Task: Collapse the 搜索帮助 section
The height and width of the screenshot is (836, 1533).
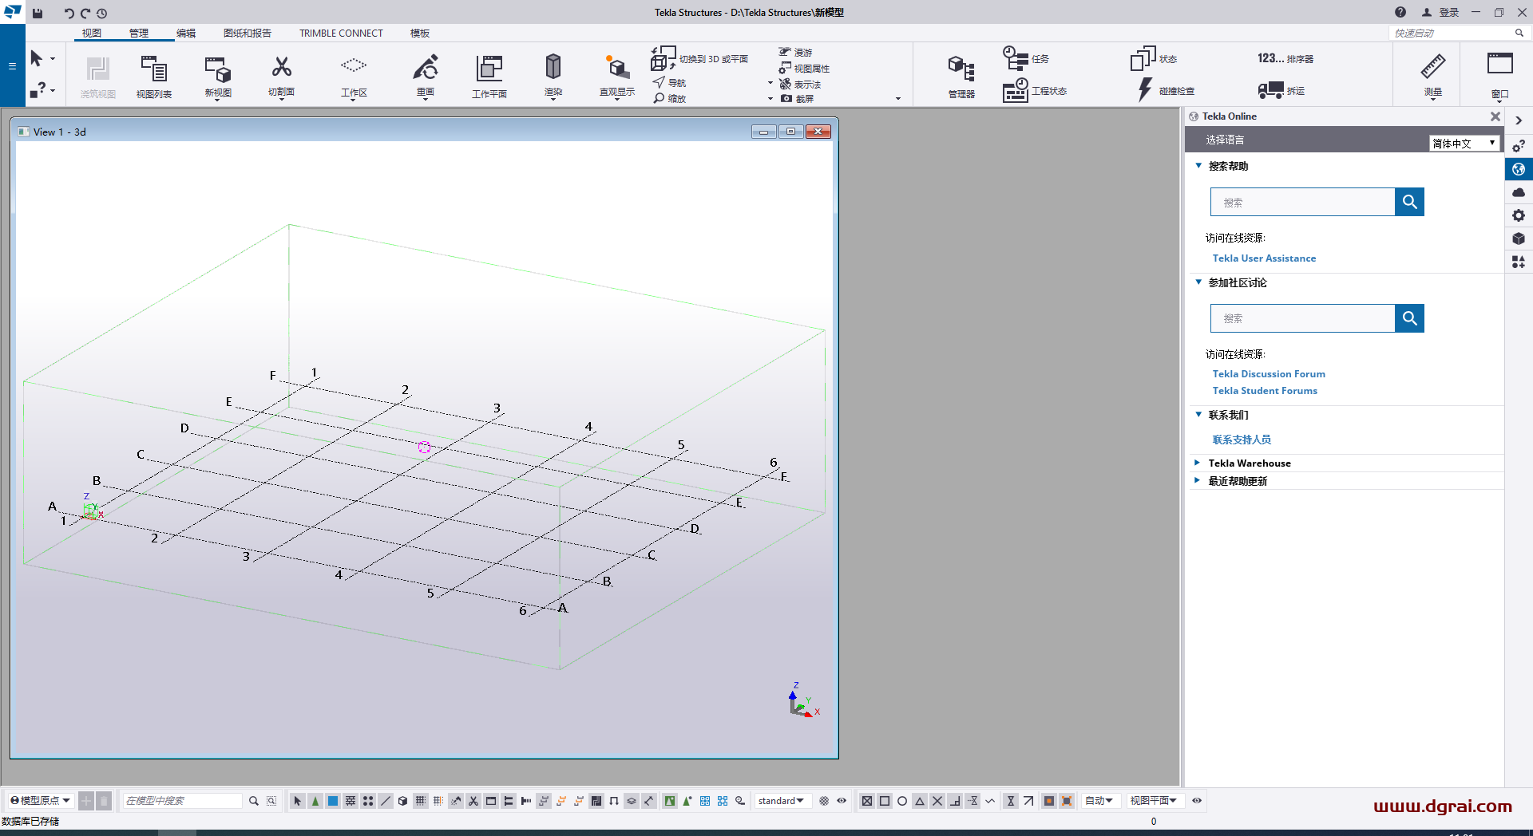Action: [x=1198, y=166]
